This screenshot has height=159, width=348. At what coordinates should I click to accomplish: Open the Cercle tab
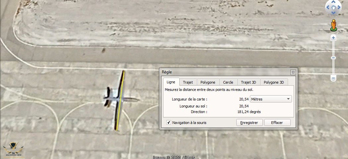[228, 82]
